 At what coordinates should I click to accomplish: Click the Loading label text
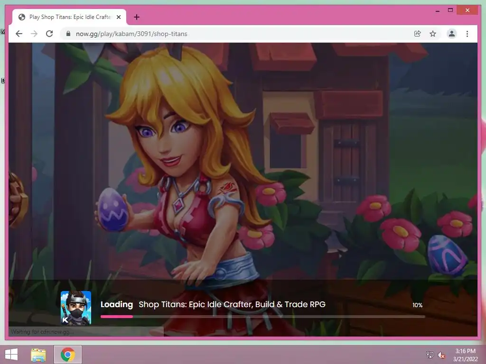click(117, 305)
